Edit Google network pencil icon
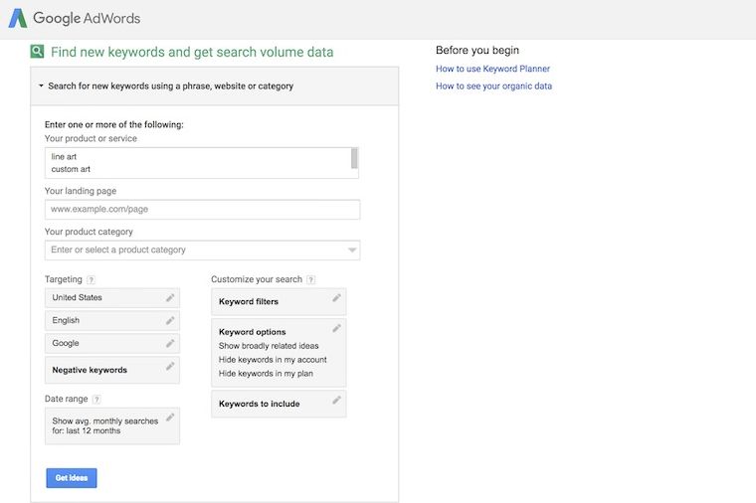 tap(170, 343)
